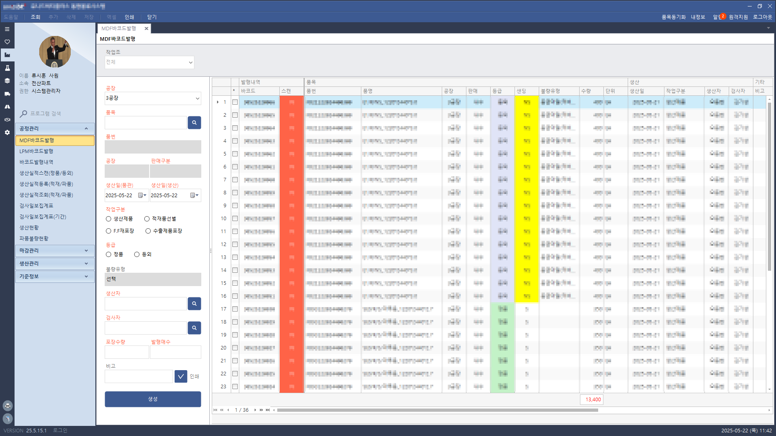This screenshot has width=776, height=436.
Task: Check the checkbox in row 17
Action: click(x=235, y=309)
